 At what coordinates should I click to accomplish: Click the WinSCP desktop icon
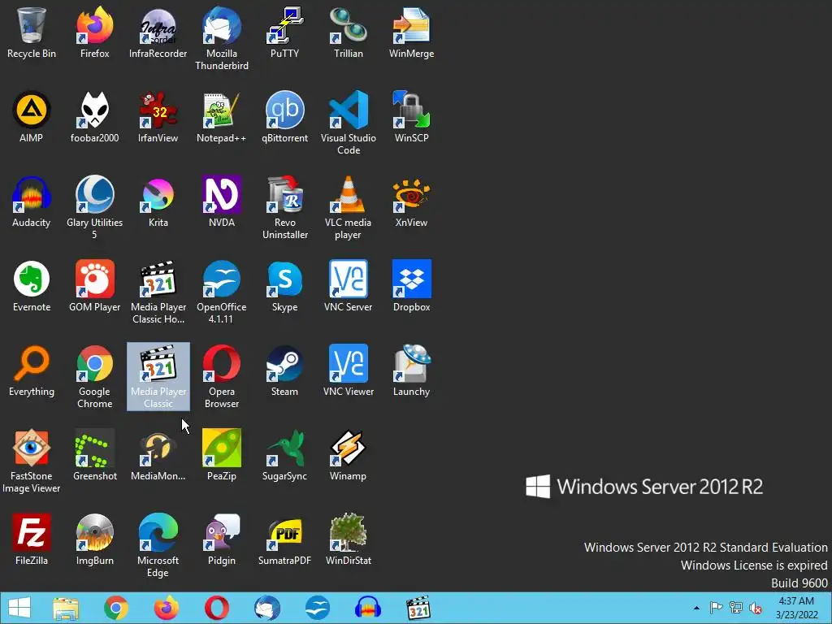pyautogui.click(x=412, y=117)
